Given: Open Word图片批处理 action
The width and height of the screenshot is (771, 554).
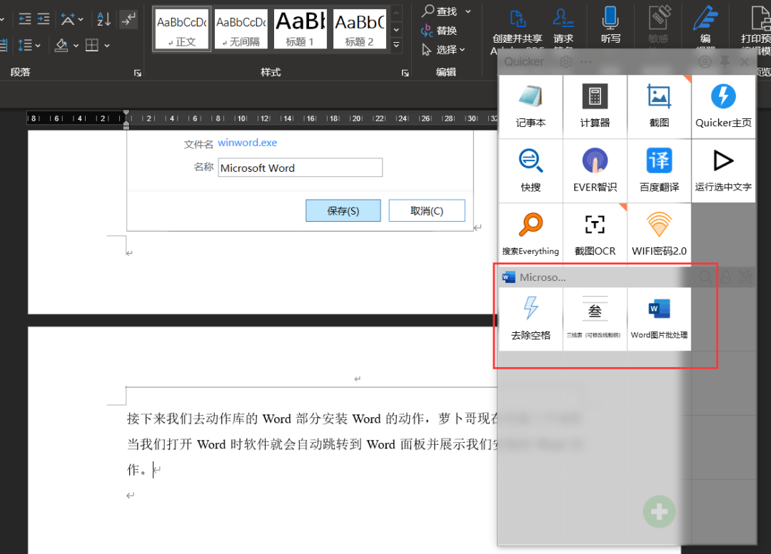Looking at the screenshot, I should [659, 319].
